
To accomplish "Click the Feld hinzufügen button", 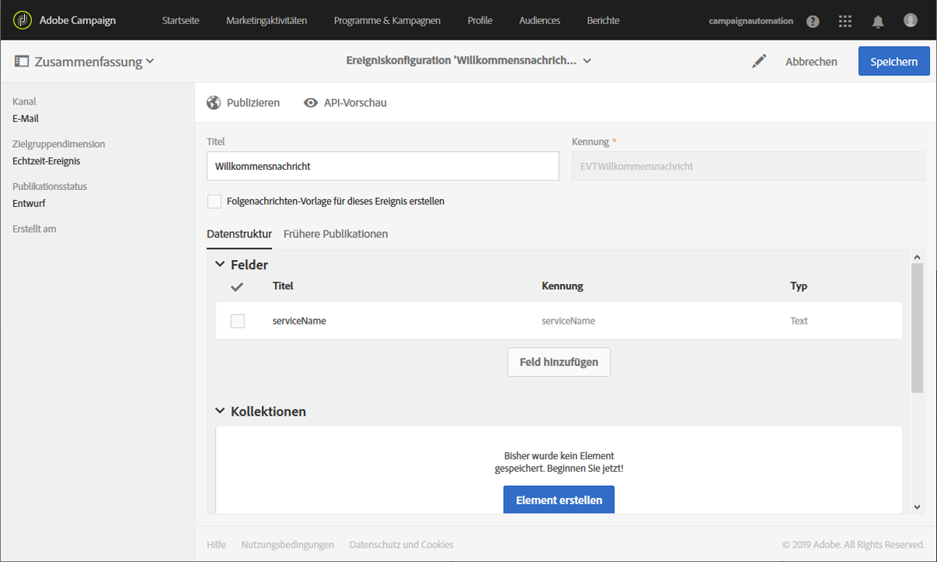I will (558, 362).
